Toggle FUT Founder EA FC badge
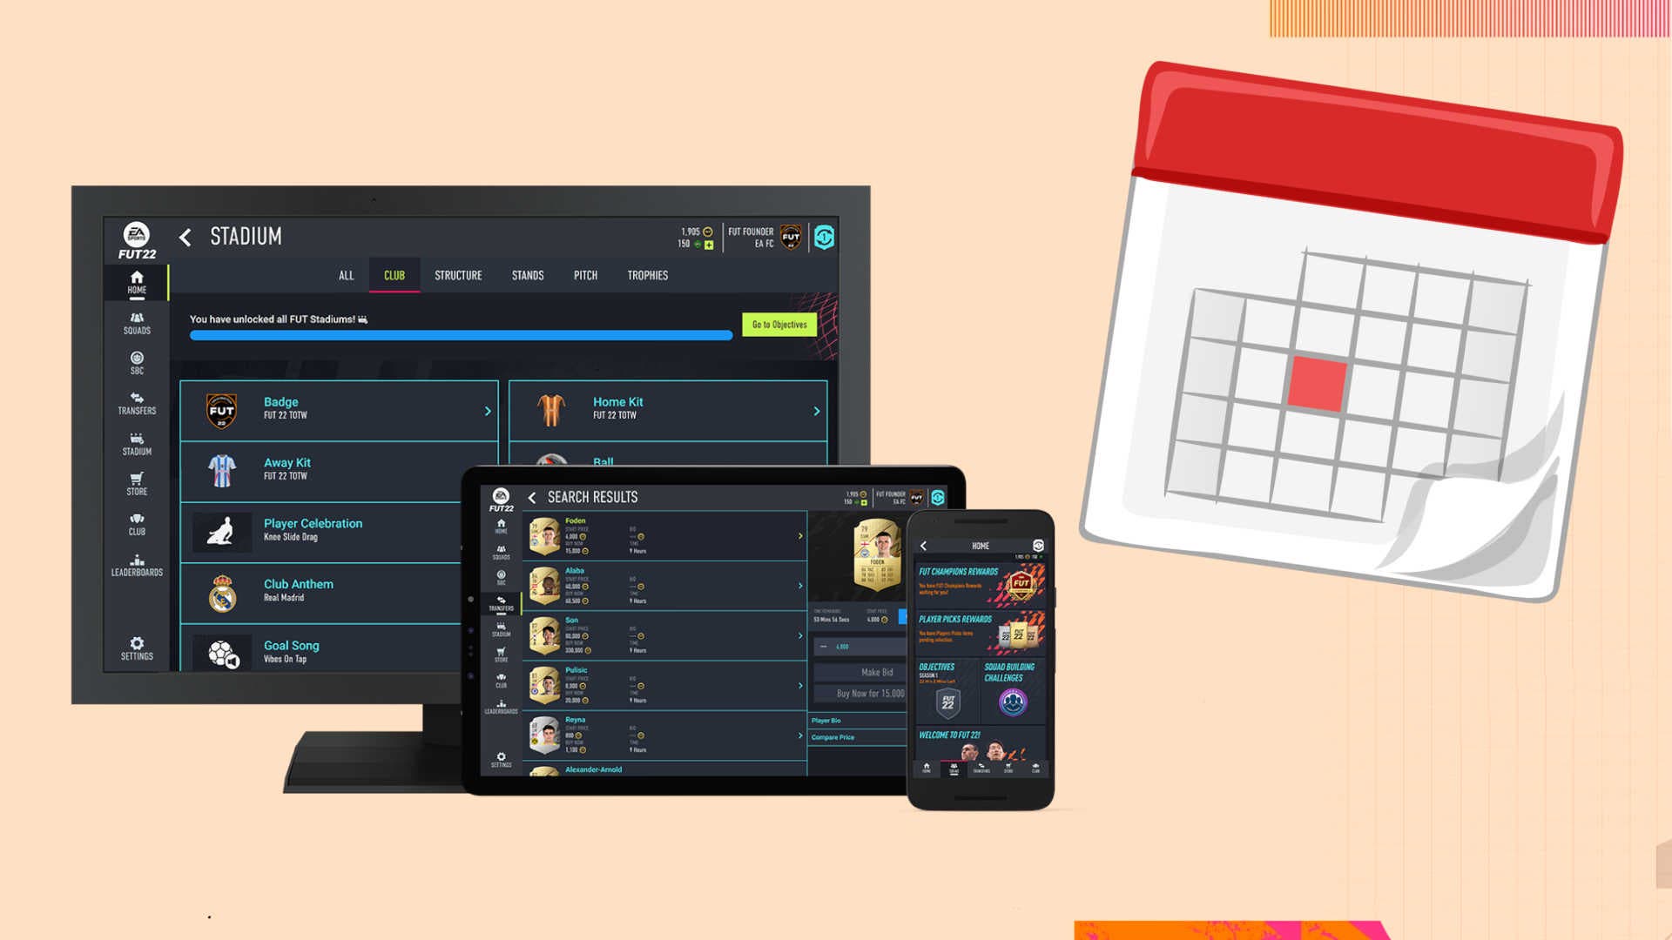 click(792, 237)
